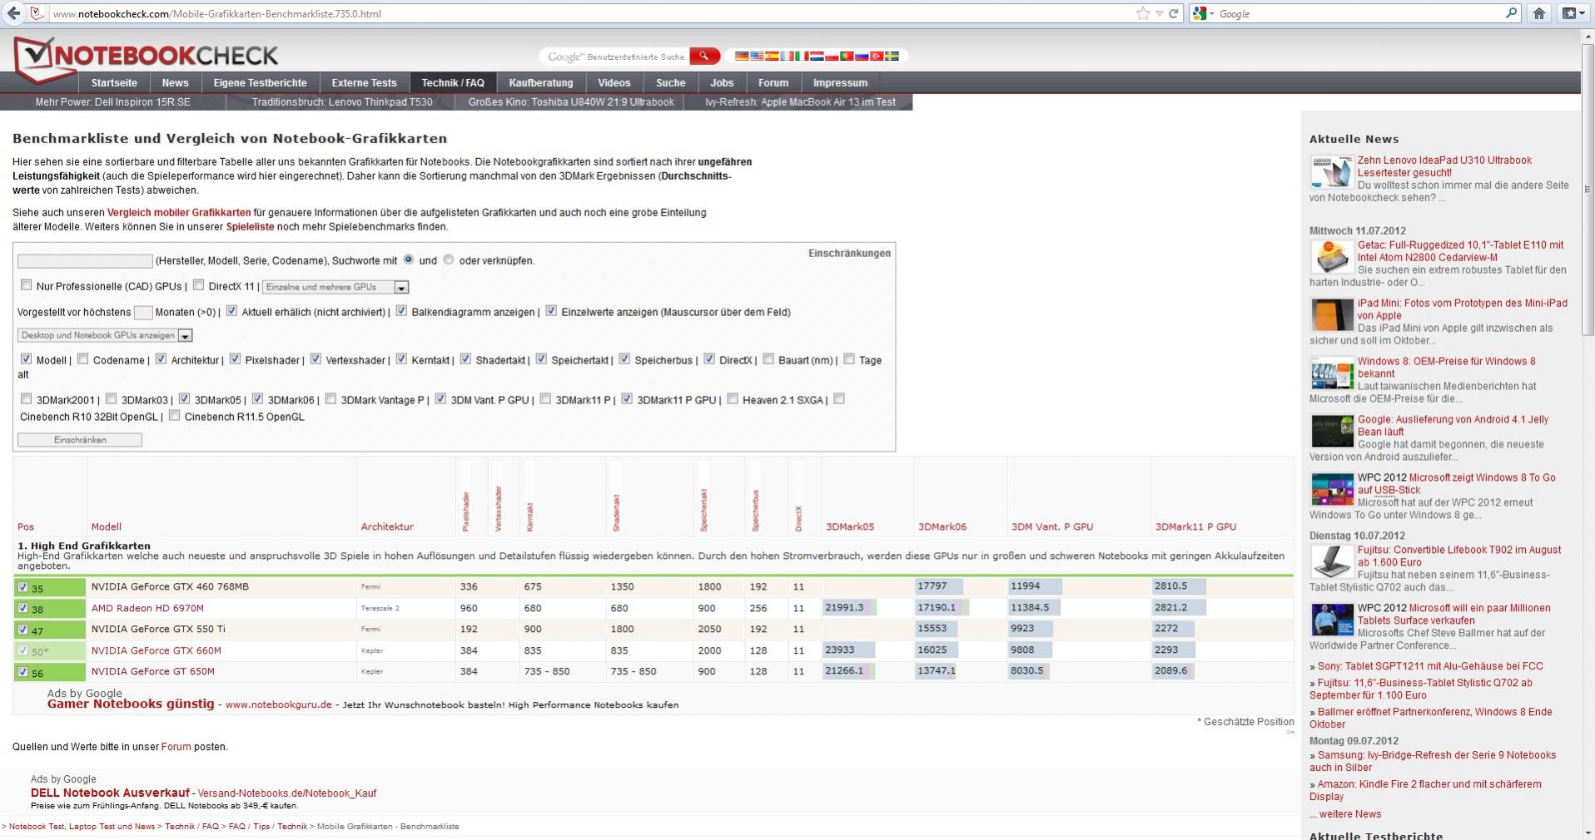Open the Videos navigation item

click(614, 82)
